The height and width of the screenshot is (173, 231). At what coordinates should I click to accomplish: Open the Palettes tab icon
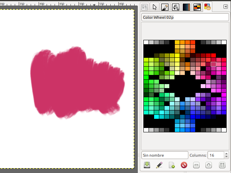click(197, 7)
